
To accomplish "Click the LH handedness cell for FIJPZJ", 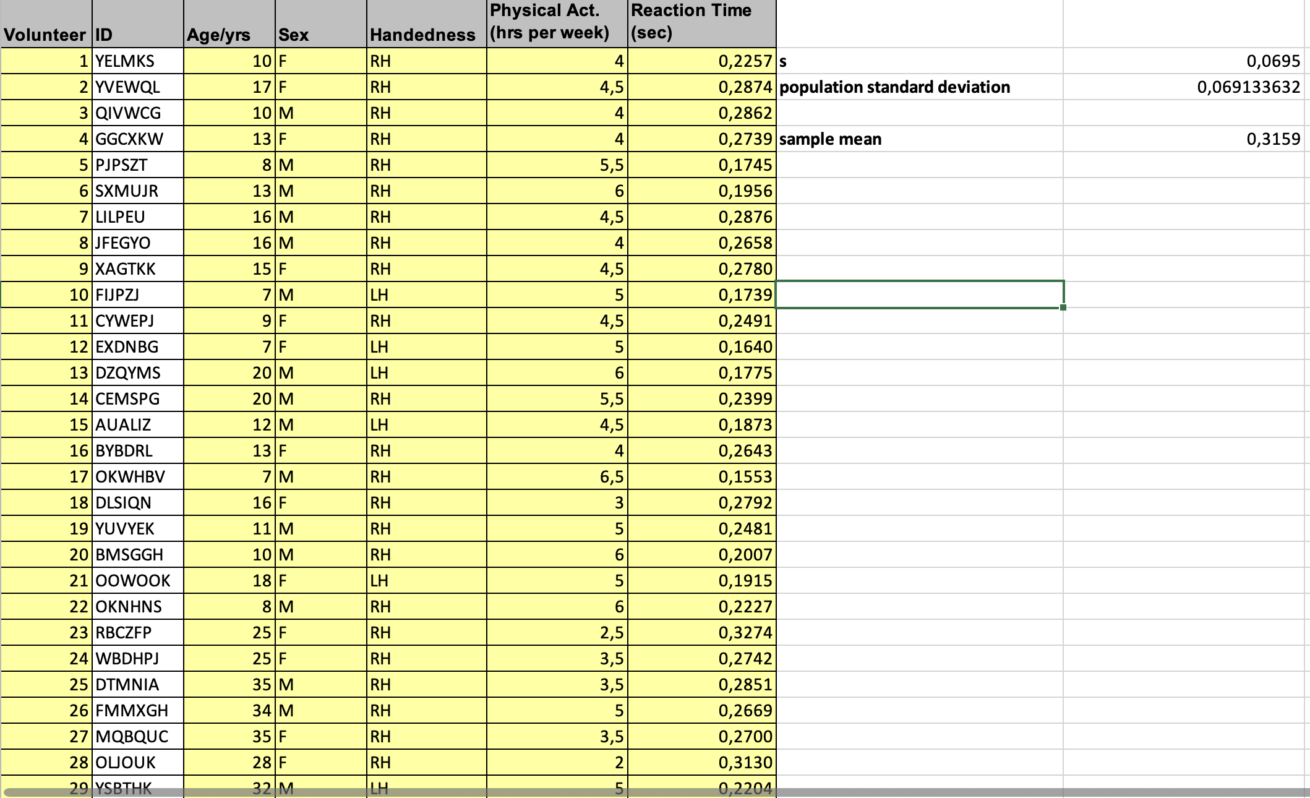I will point(426,295).
